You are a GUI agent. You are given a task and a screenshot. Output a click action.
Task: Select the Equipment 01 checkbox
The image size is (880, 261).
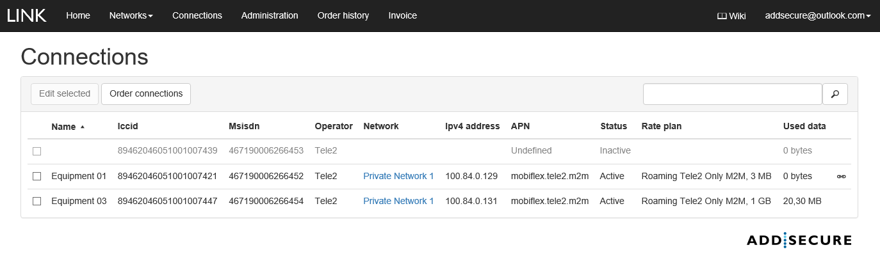pyautogui.click(x=37, y=177)
